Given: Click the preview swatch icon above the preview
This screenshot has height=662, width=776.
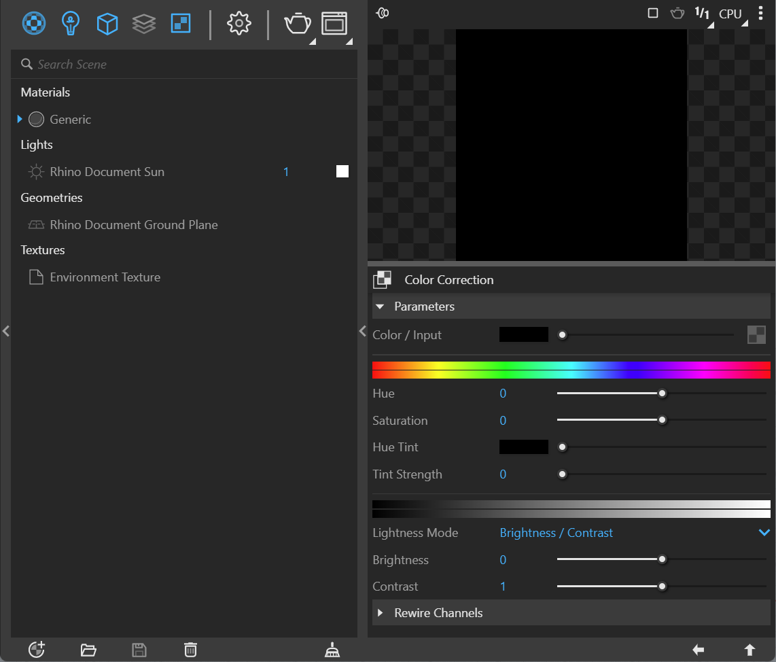Looking at the screenshot, I should [383, 13].
